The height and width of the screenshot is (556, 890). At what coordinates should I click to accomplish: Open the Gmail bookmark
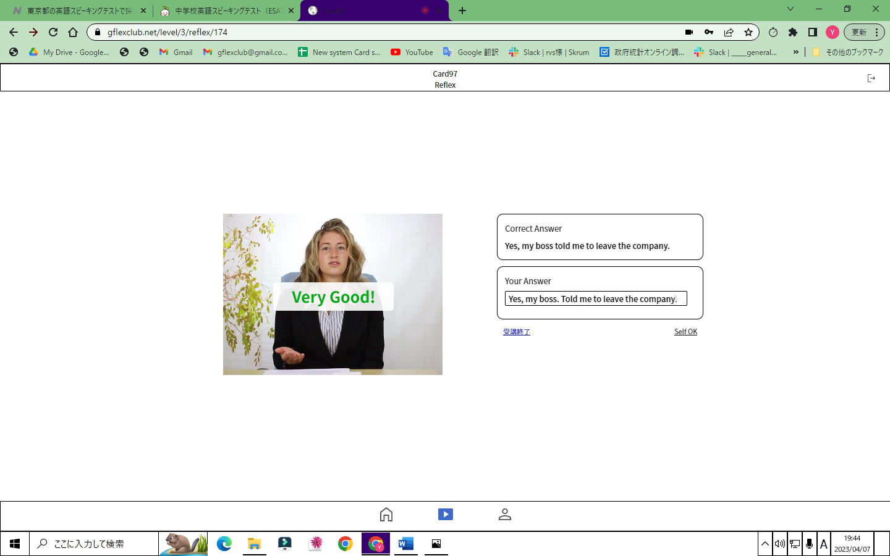176,53
